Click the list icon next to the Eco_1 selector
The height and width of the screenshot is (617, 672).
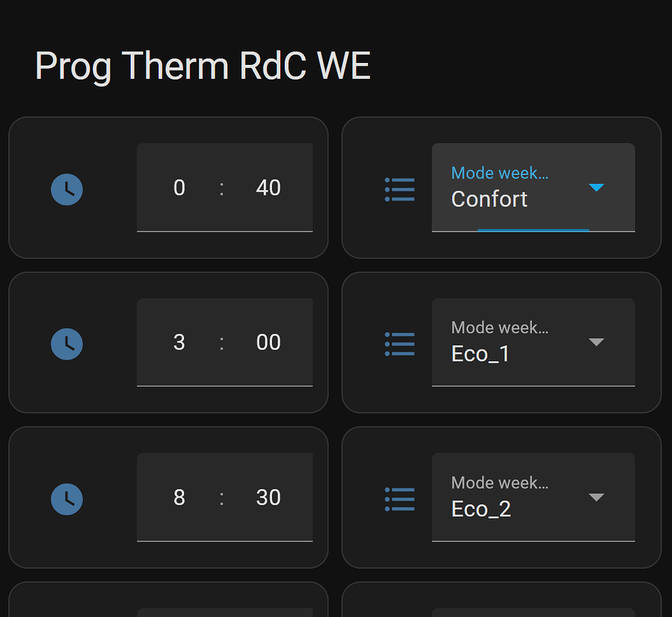click(400, 344)
